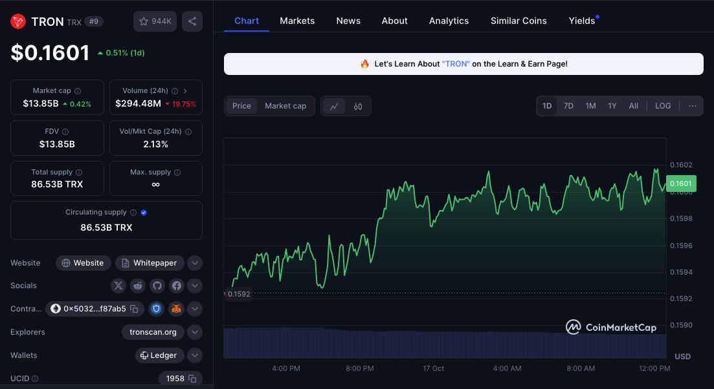Select the Market cap chart toggle
This screenshot has height=389, width=714.
pyautogui.click(x=285, y=106)
